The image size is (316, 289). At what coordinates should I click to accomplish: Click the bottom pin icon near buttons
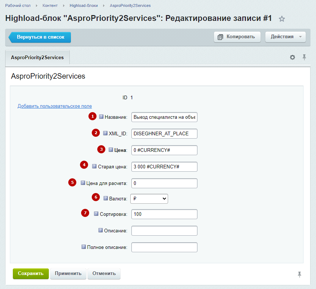pos(299,274)
